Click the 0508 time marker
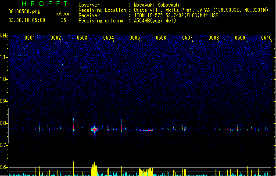276x176 pixels. tap(214, 38)
